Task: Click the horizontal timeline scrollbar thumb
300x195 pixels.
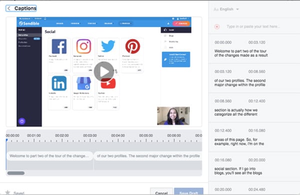Action: pyautogui.click(x=16, y=173)
